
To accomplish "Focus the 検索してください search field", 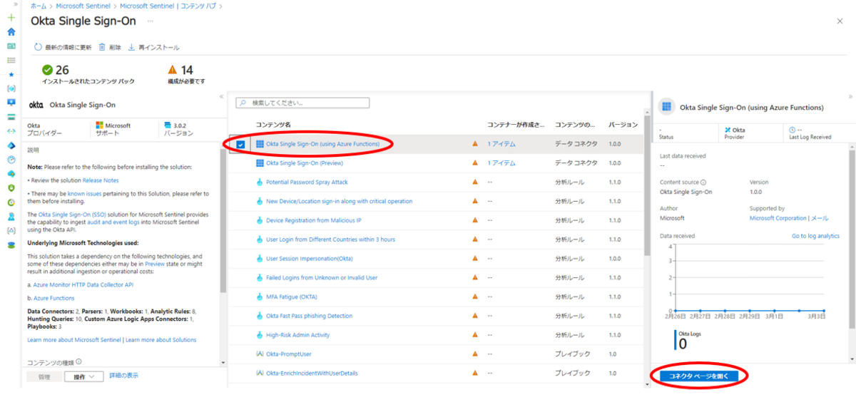I will (302, 103).
